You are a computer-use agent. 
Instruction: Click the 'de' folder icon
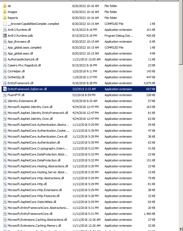[x=5, y=6]
